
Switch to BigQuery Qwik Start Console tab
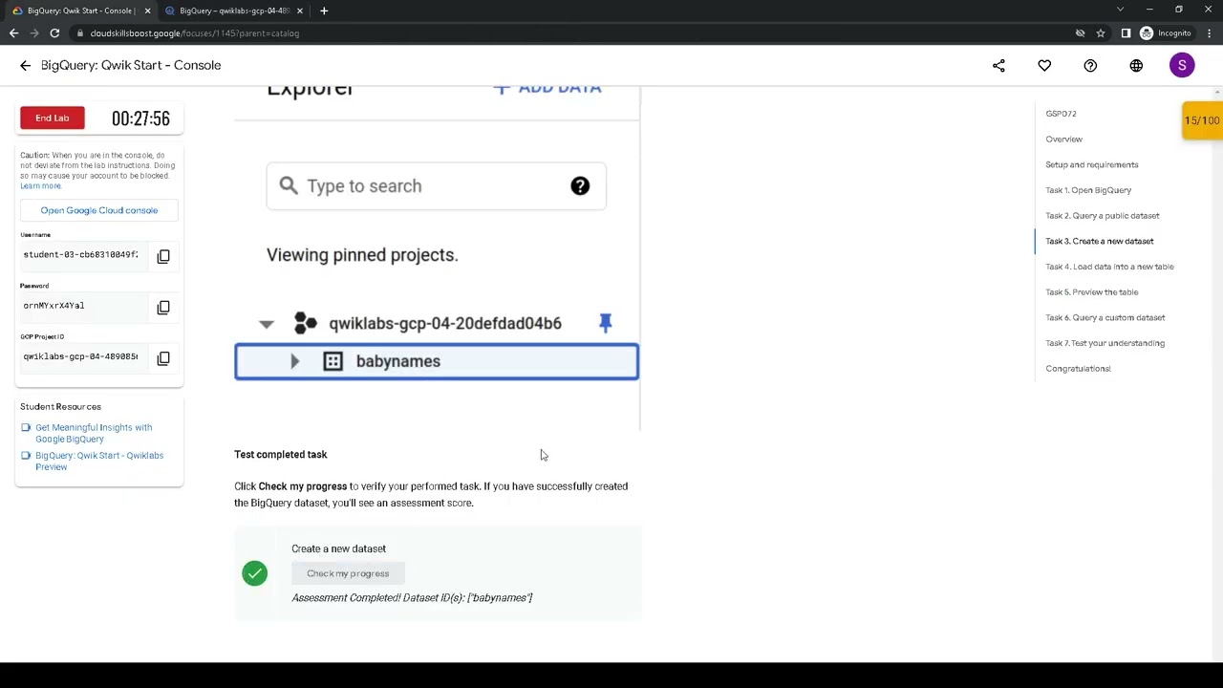pyautogui.click(x=80, y=11)
